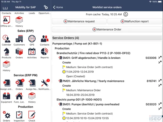Open SM01: Pumpe überhitzt / pump overheated
163x122 pixels.
click(x=91, y=104)
